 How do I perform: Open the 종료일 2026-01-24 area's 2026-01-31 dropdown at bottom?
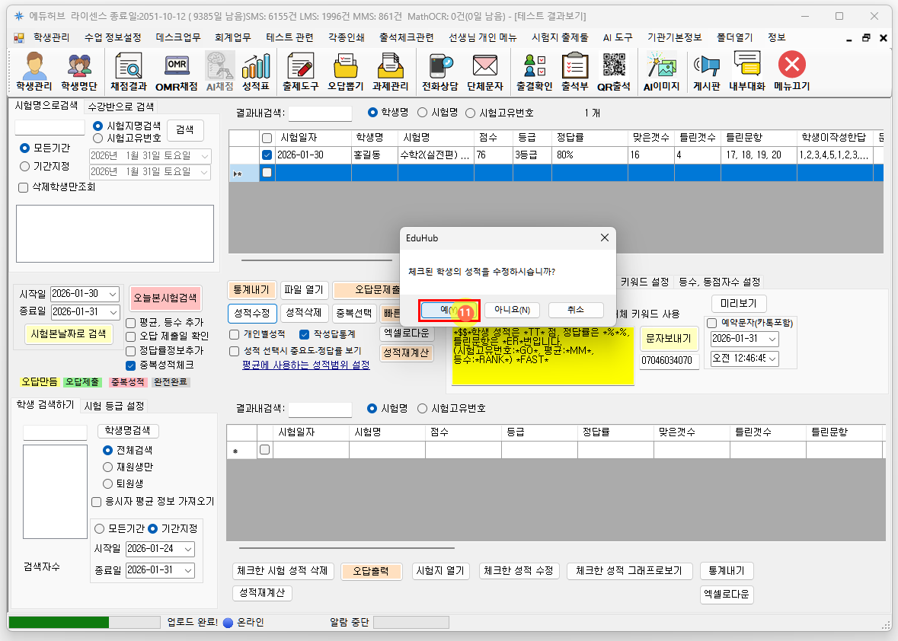point(189,570)
